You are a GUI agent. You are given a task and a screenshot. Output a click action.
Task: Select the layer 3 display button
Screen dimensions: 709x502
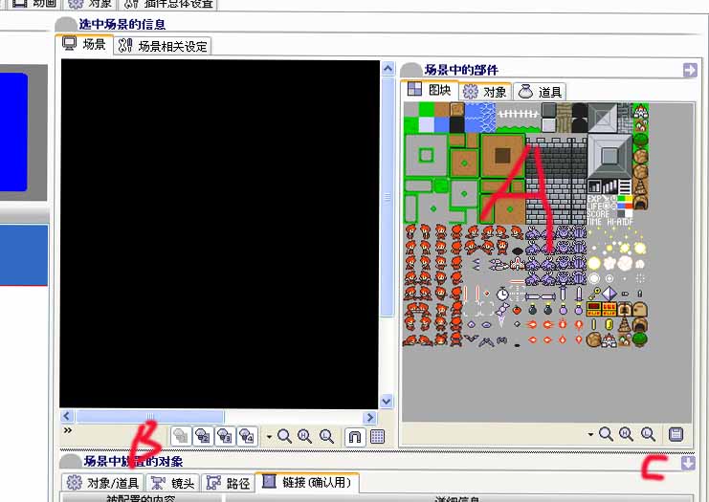click(225, 436)
